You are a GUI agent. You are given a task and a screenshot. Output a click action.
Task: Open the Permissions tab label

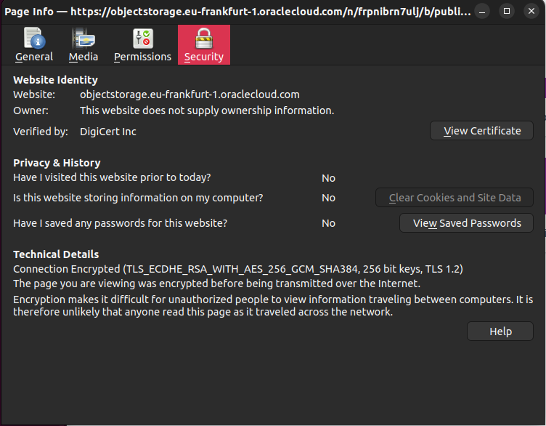tap(142, 57)
